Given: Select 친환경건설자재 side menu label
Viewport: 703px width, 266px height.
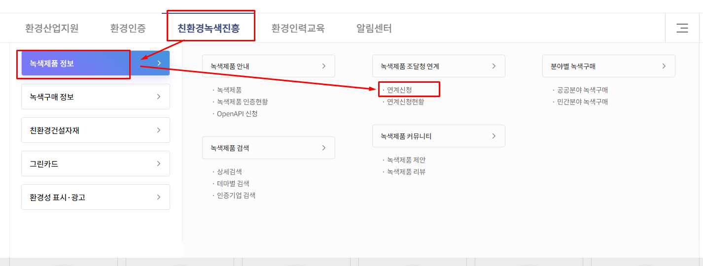Looking at the screenshot, I should 55,130.
